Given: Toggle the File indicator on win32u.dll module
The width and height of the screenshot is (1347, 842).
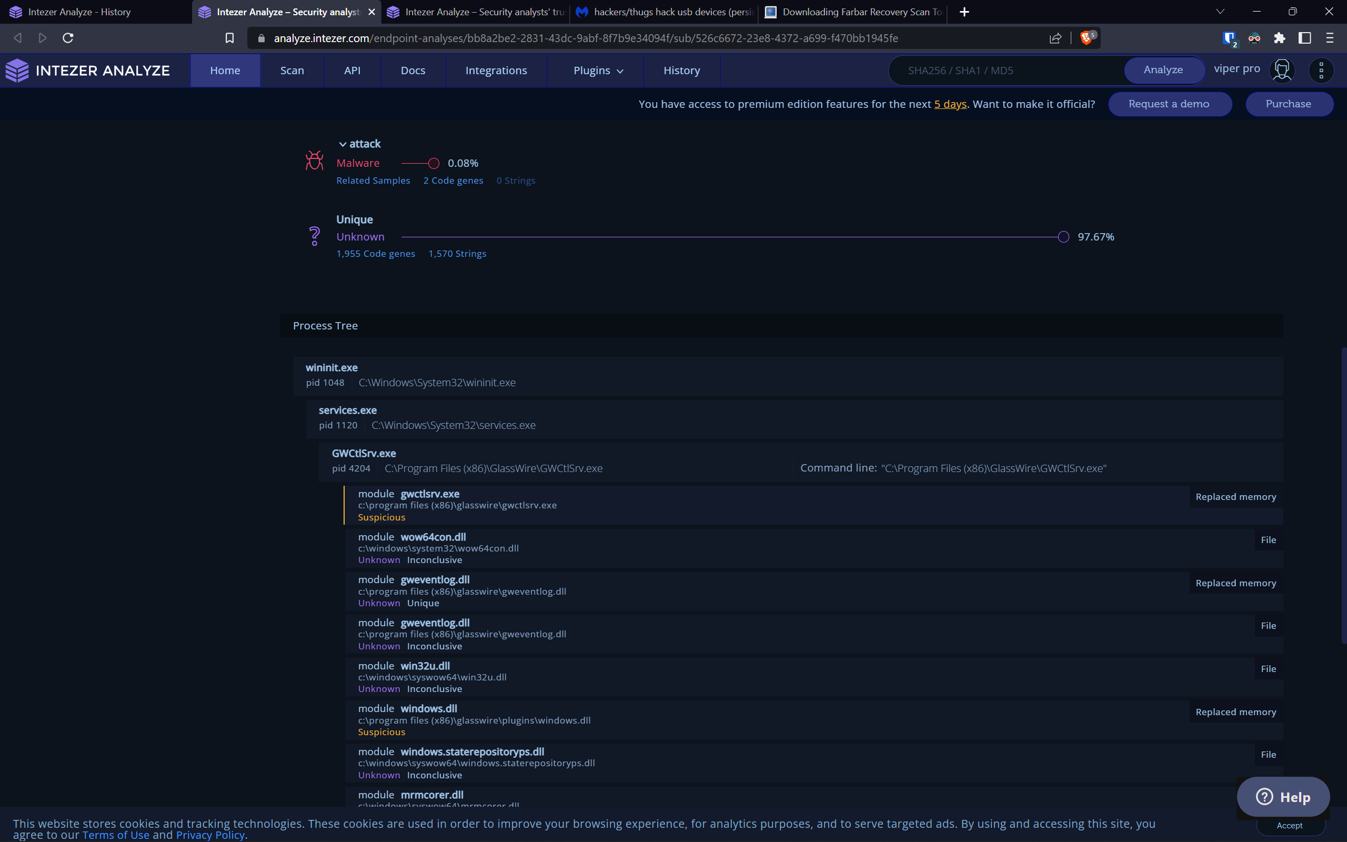Looking at the screenshot, I should (x=1268, y=668).
